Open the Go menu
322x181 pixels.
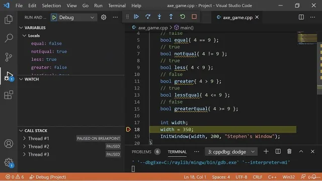(x=85, y=6)
